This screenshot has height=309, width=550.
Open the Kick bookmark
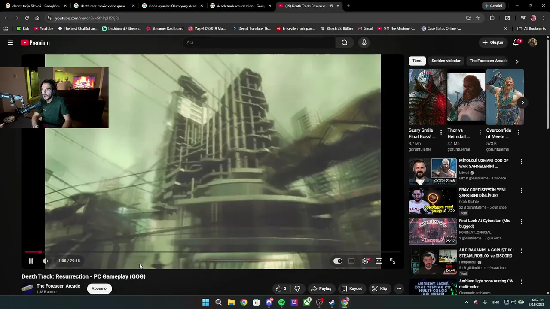[23, 29]
